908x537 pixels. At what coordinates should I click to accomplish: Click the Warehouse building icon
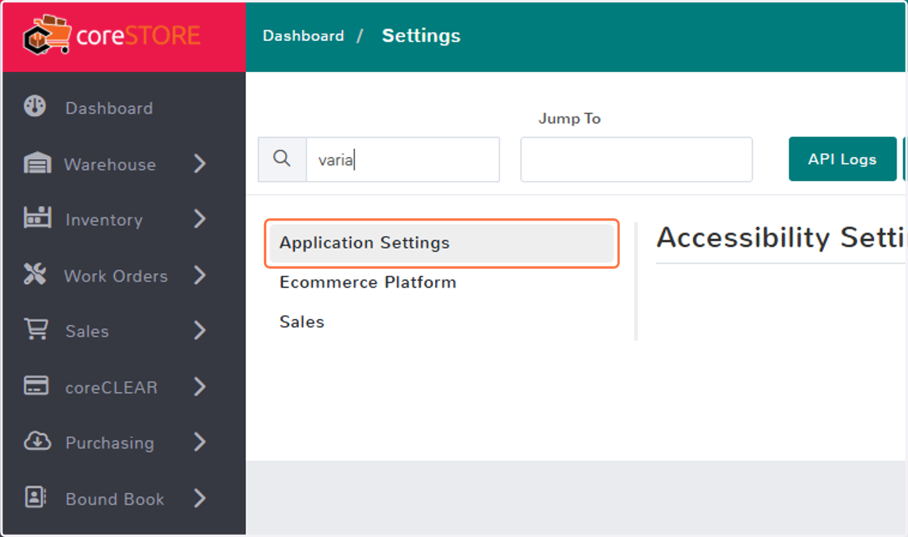(37, 164)
